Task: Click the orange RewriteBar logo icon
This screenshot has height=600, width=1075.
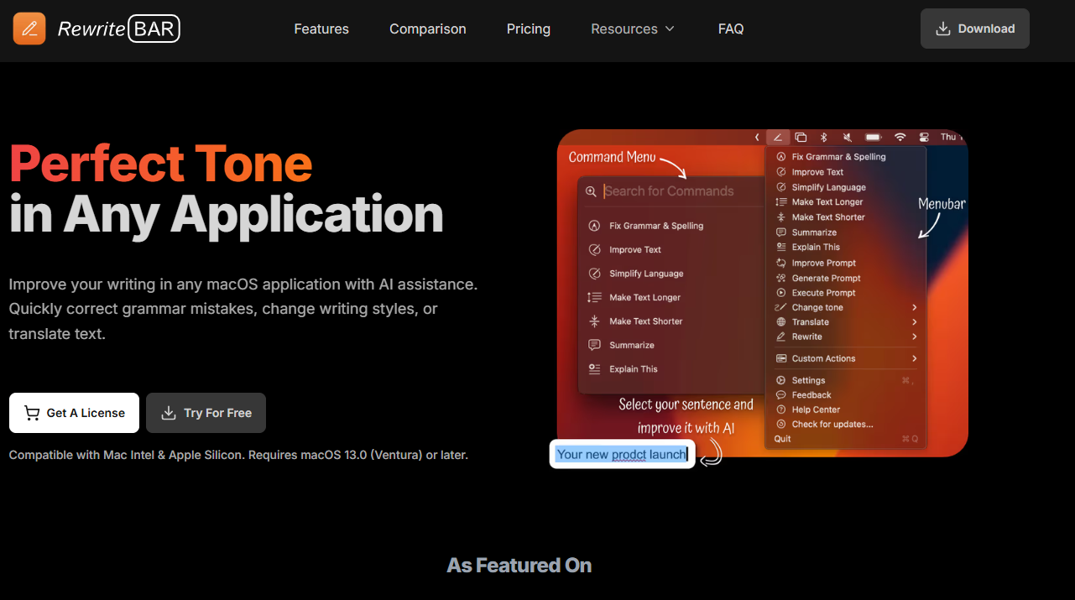Action: (29, 29)
